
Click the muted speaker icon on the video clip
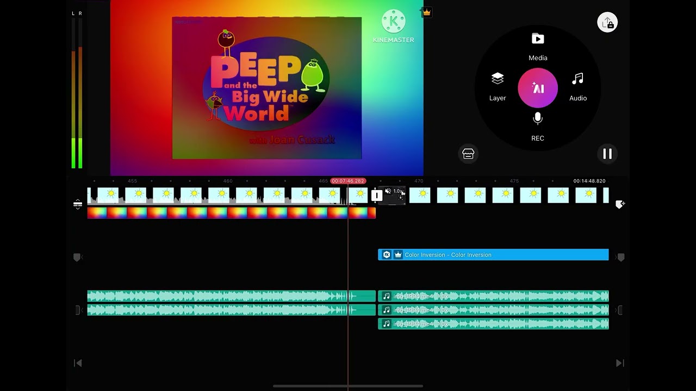(x=388, y=191)
